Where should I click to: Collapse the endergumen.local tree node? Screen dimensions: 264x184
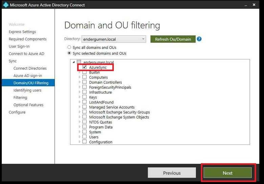74,62
